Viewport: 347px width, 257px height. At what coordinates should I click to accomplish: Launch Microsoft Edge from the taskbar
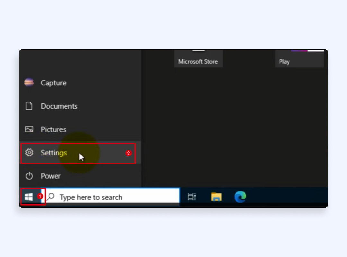(240, 197)
